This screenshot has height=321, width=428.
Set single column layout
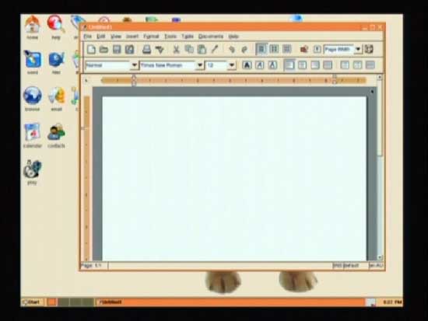(x=261, y=50)
